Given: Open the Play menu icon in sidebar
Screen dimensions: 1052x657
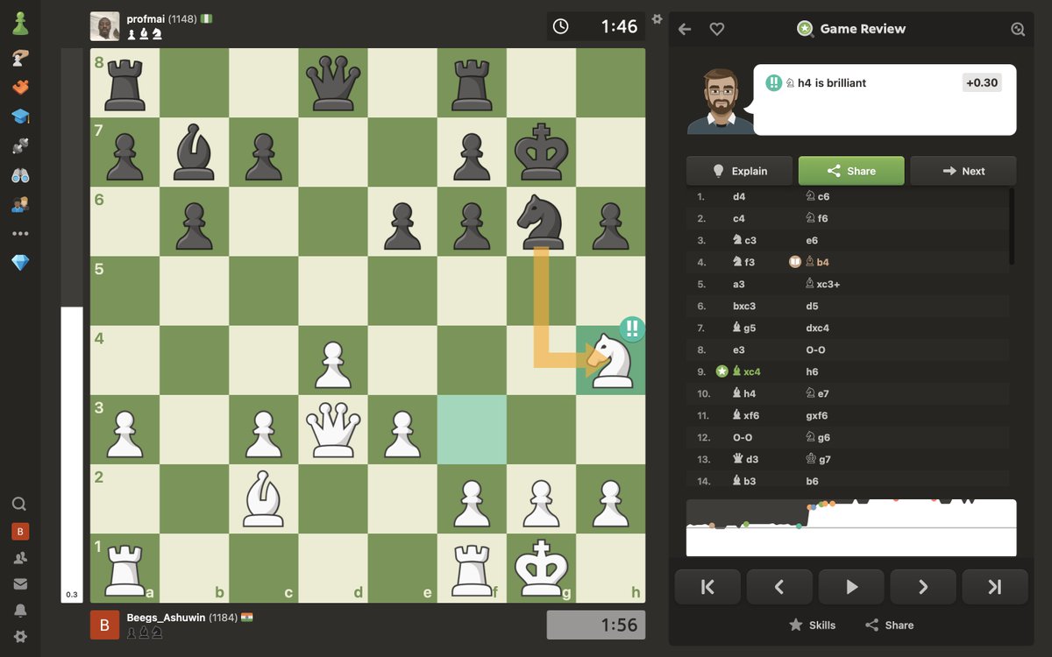Looking at the screenshot, I should (20, 58).
